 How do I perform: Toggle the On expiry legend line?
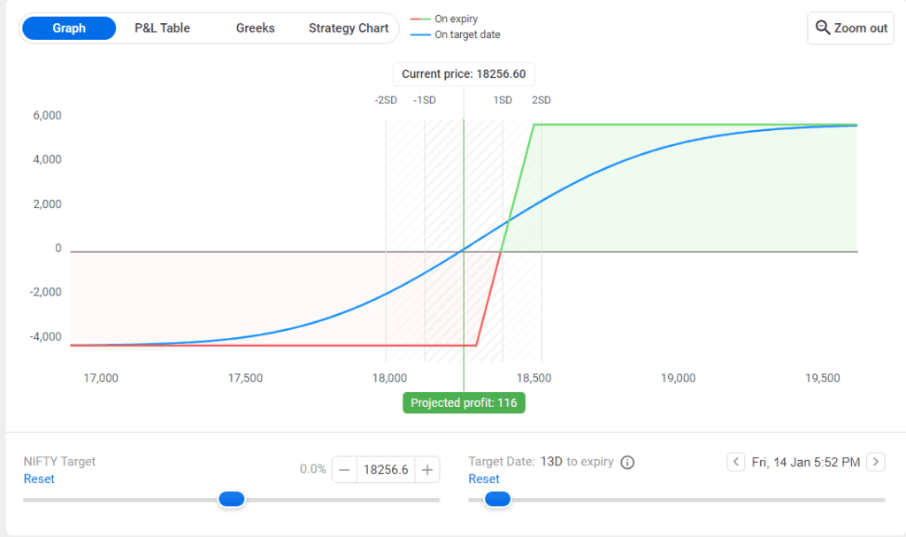456,19
